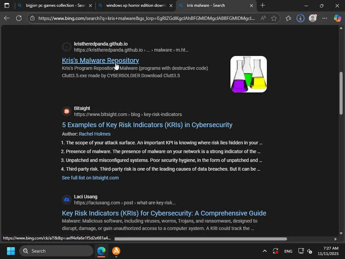Click the Laci Usang site name
345x259 pixels.
point(86,197)
